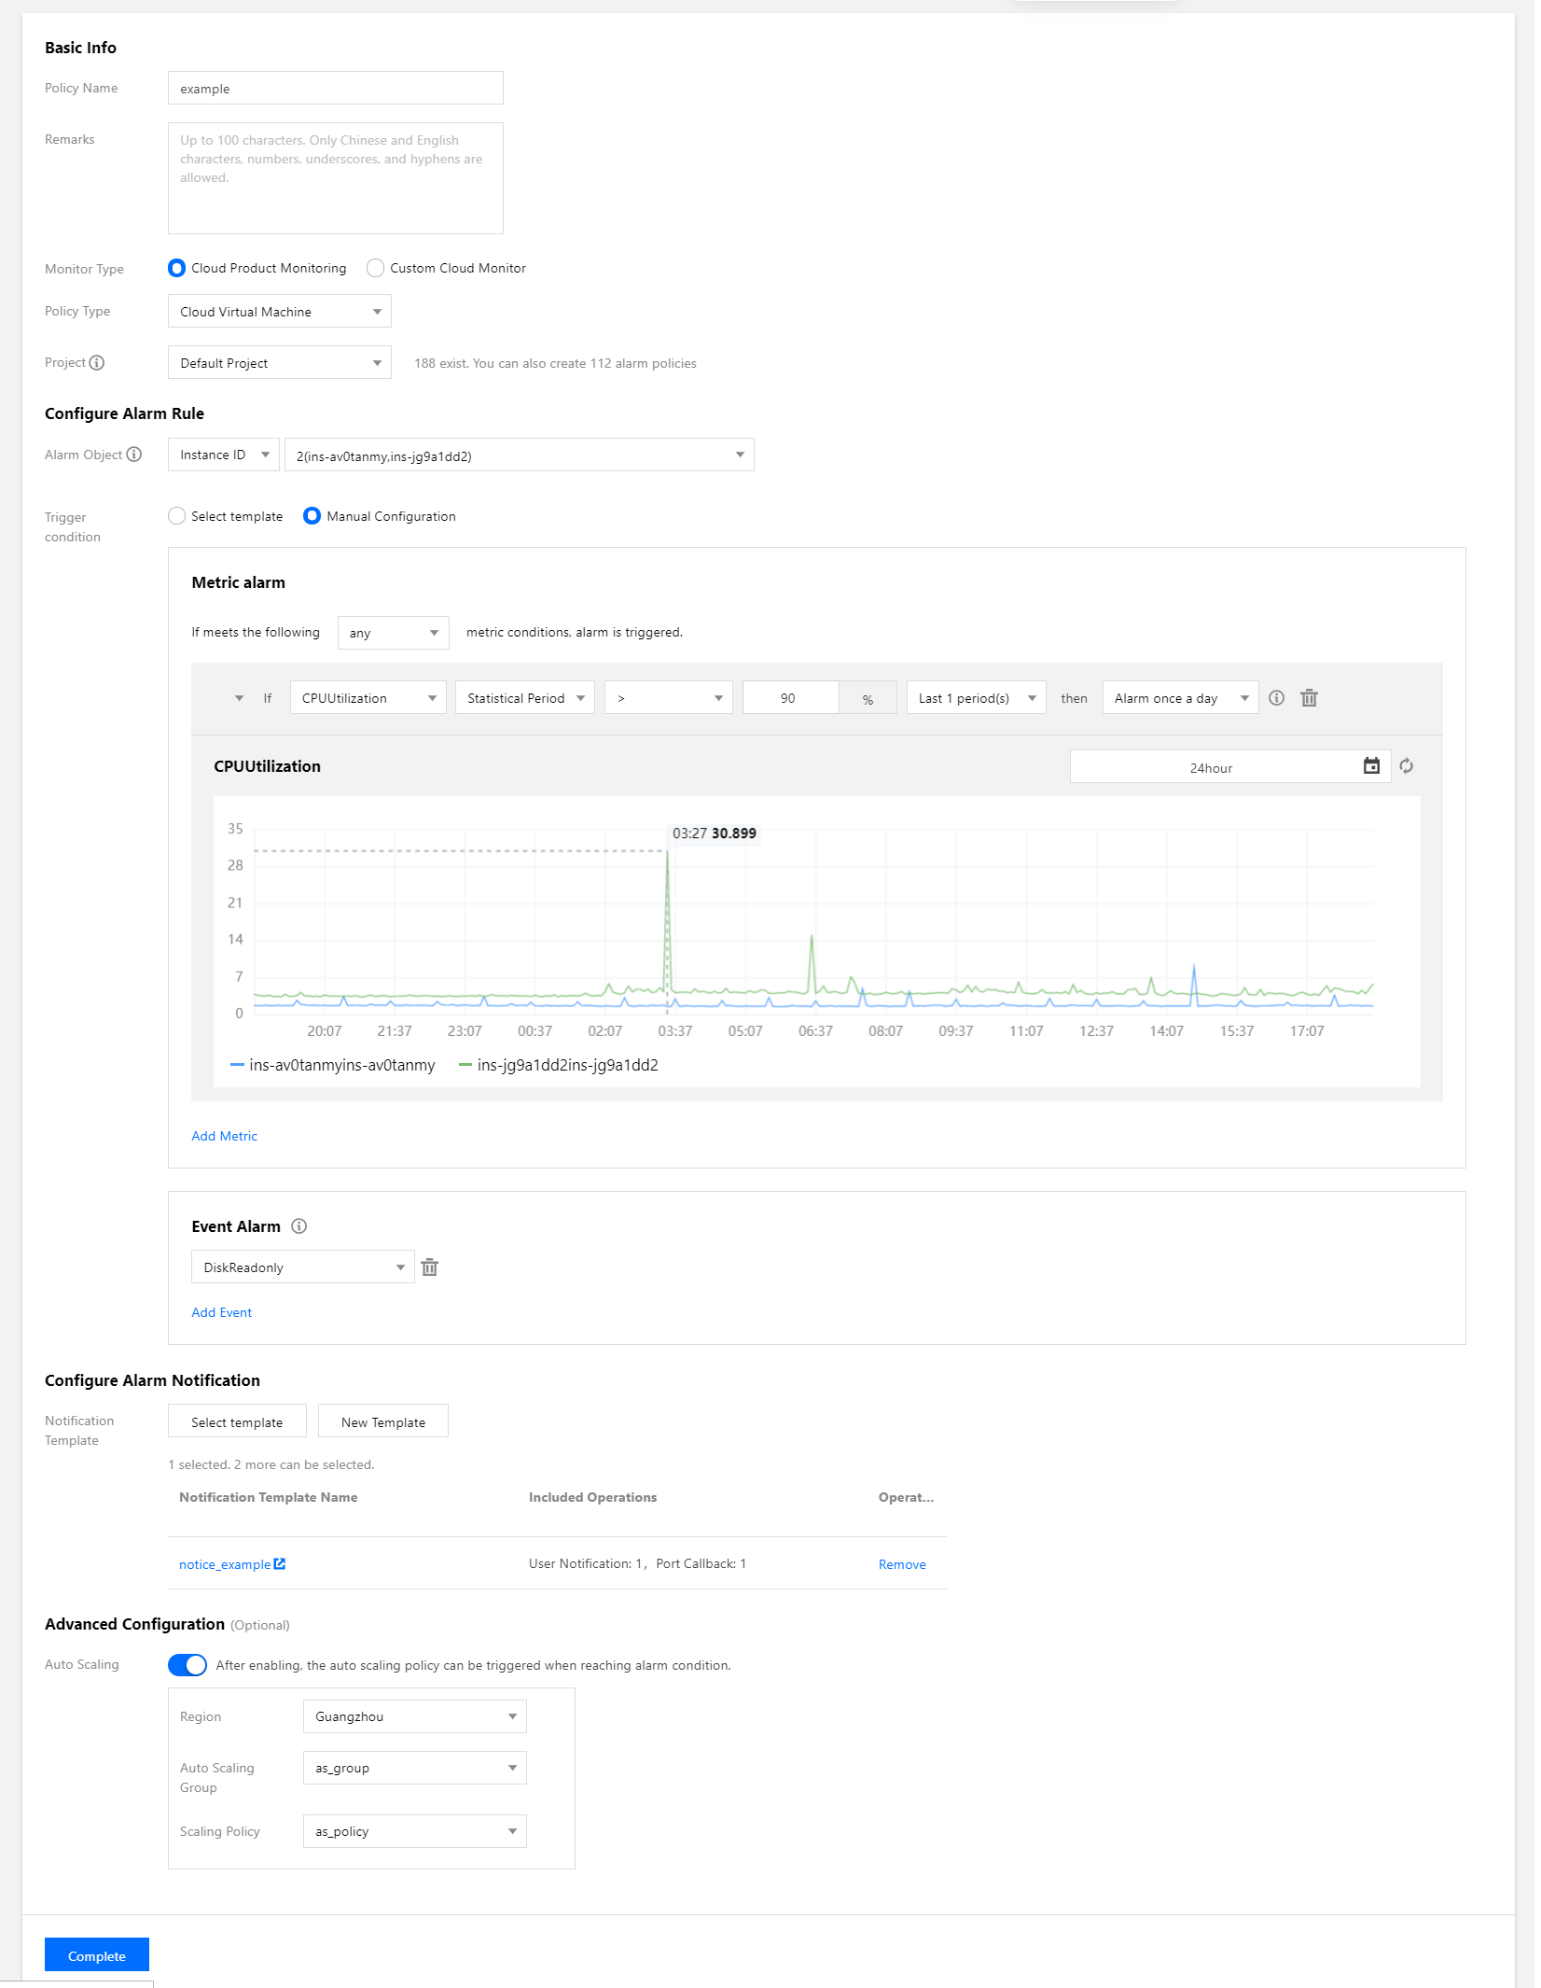Open the Policy Type dropdown
1541x1988 pixels.
(280, 312)
